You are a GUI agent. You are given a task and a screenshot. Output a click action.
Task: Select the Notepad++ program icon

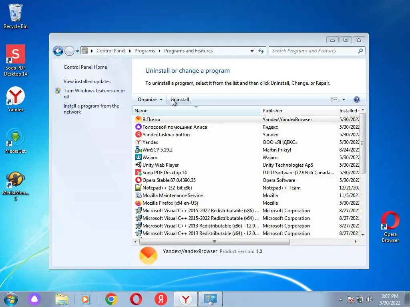point(138,187)
